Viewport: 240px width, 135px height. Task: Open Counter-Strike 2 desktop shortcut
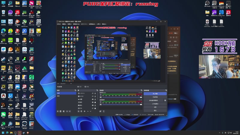coord(25,78)
